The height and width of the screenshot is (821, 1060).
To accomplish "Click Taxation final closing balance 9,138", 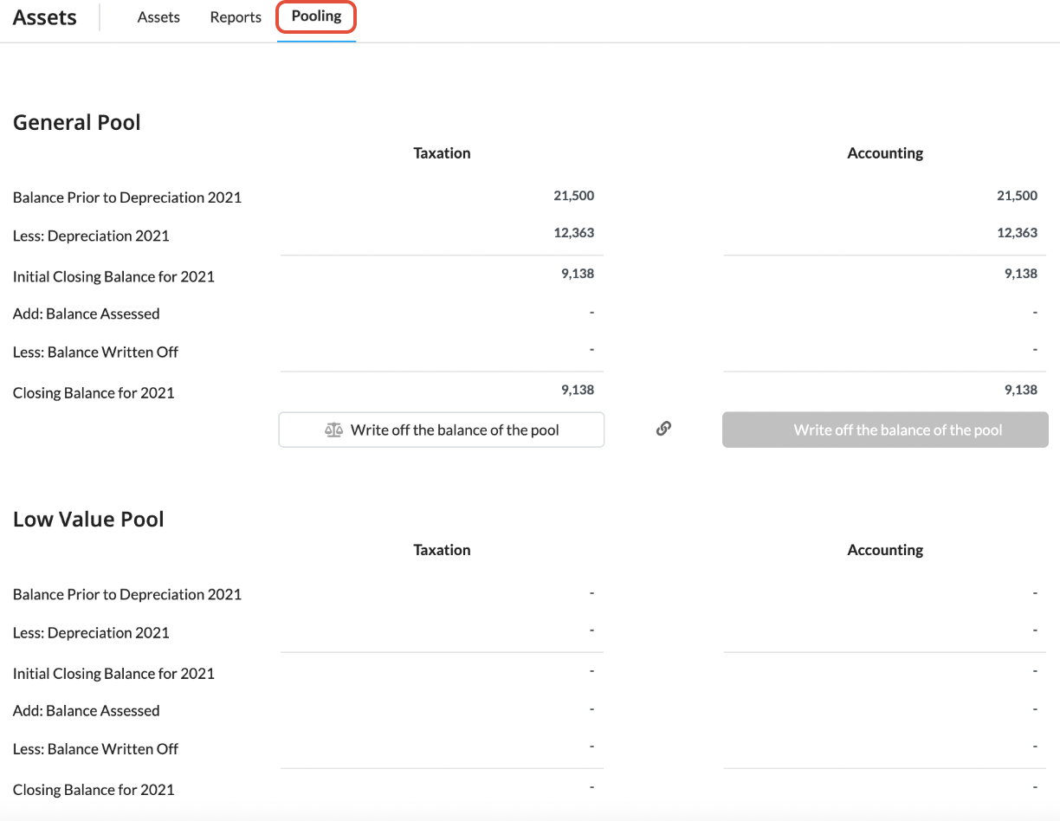I will [578, 390].
